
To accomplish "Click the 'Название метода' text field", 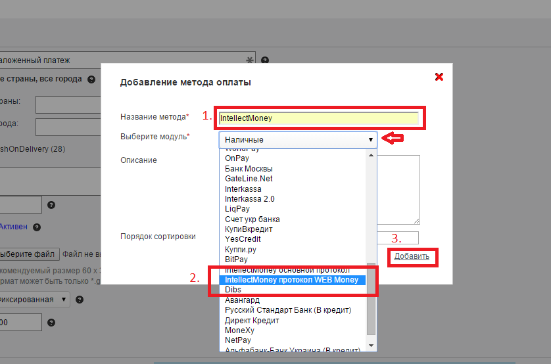I will (318, 118).
